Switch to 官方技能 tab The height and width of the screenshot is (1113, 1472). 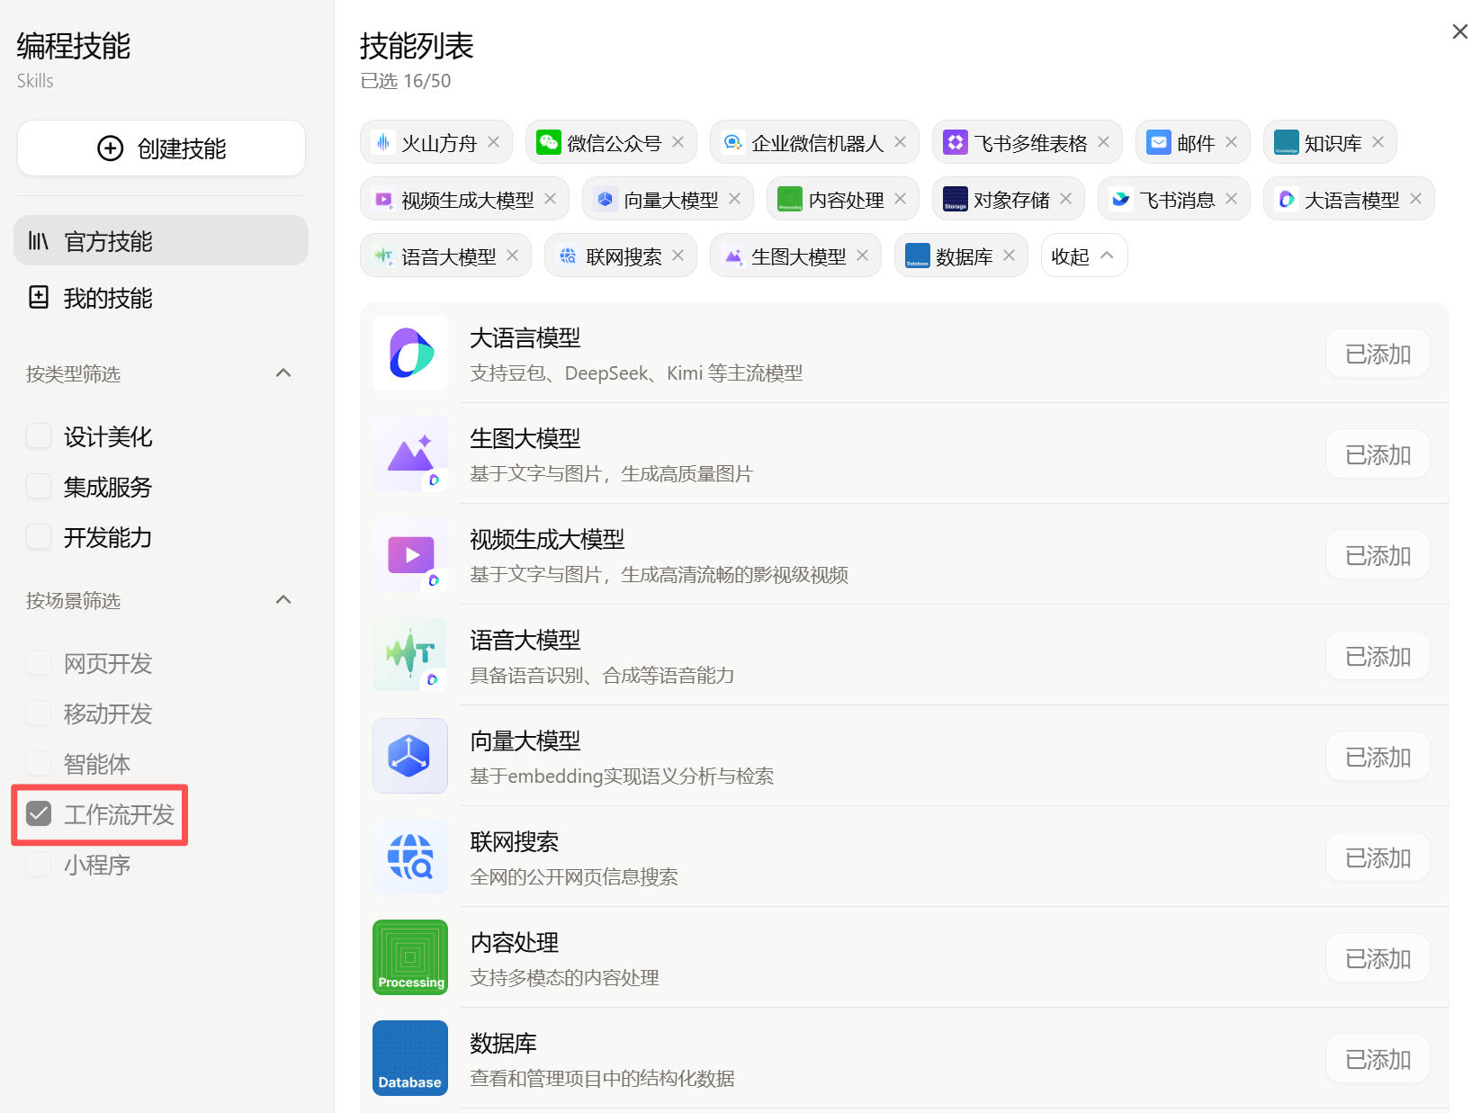[x=161, y=241]
